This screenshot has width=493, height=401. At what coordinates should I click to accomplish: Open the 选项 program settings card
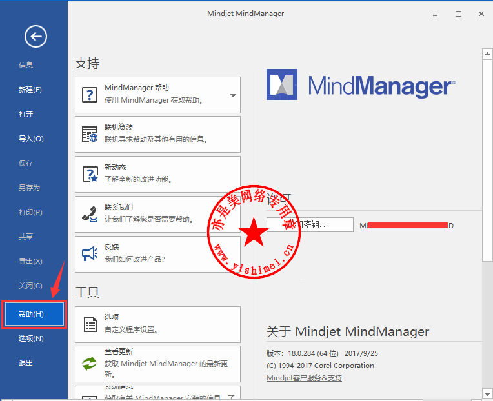pyautogui.click(x=157, y=324)
